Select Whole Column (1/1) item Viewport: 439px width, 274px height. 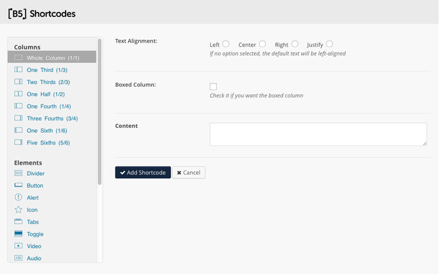tap(52, 57)
